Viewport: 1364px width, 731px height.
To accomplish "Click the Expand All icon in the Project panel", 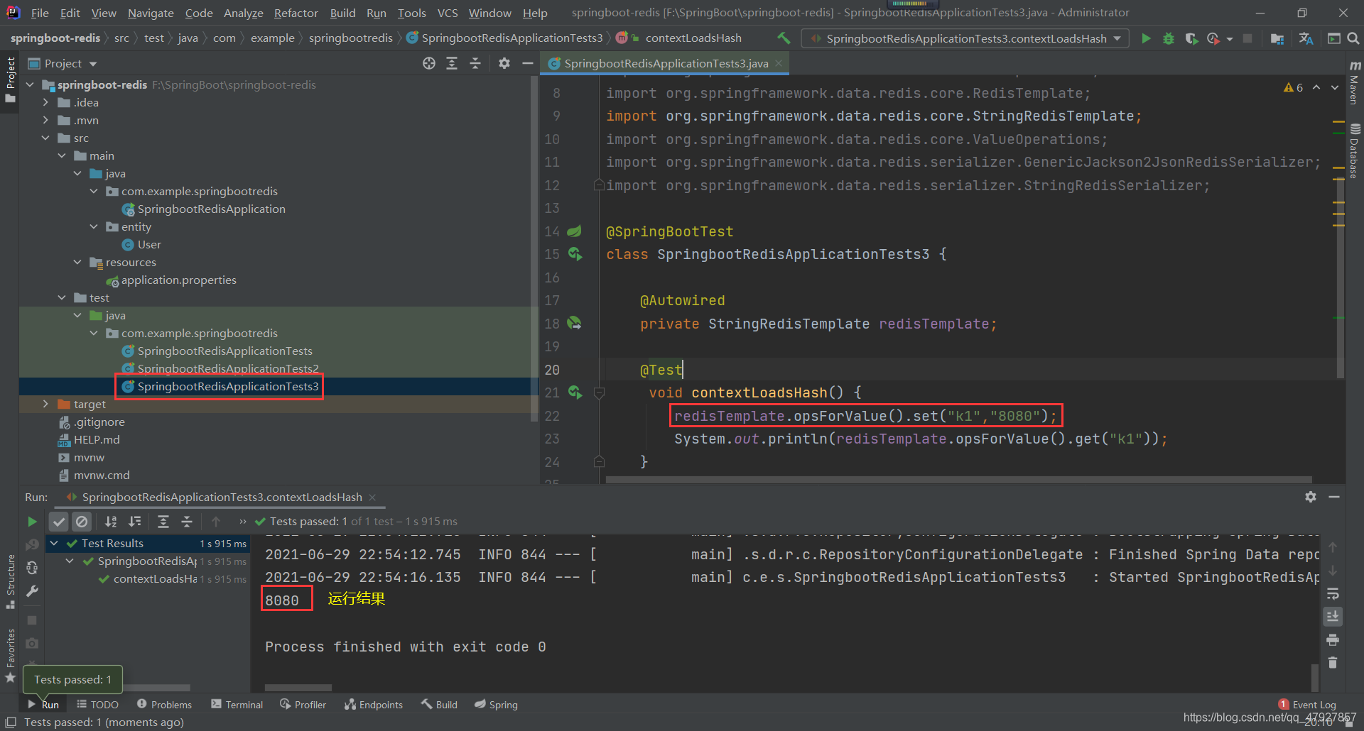I will click(x=452, y=63).
